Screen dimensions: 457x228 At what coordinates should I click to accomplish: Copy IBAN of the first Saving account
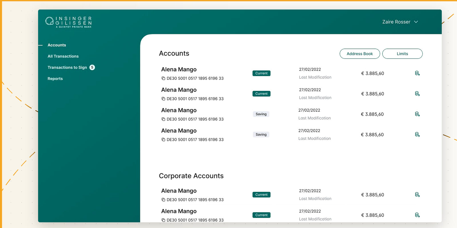click(163, 119)
